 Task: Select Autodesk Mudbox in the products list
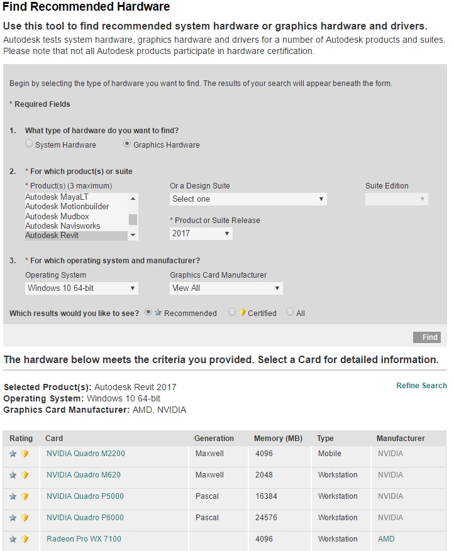pos(57,217)
